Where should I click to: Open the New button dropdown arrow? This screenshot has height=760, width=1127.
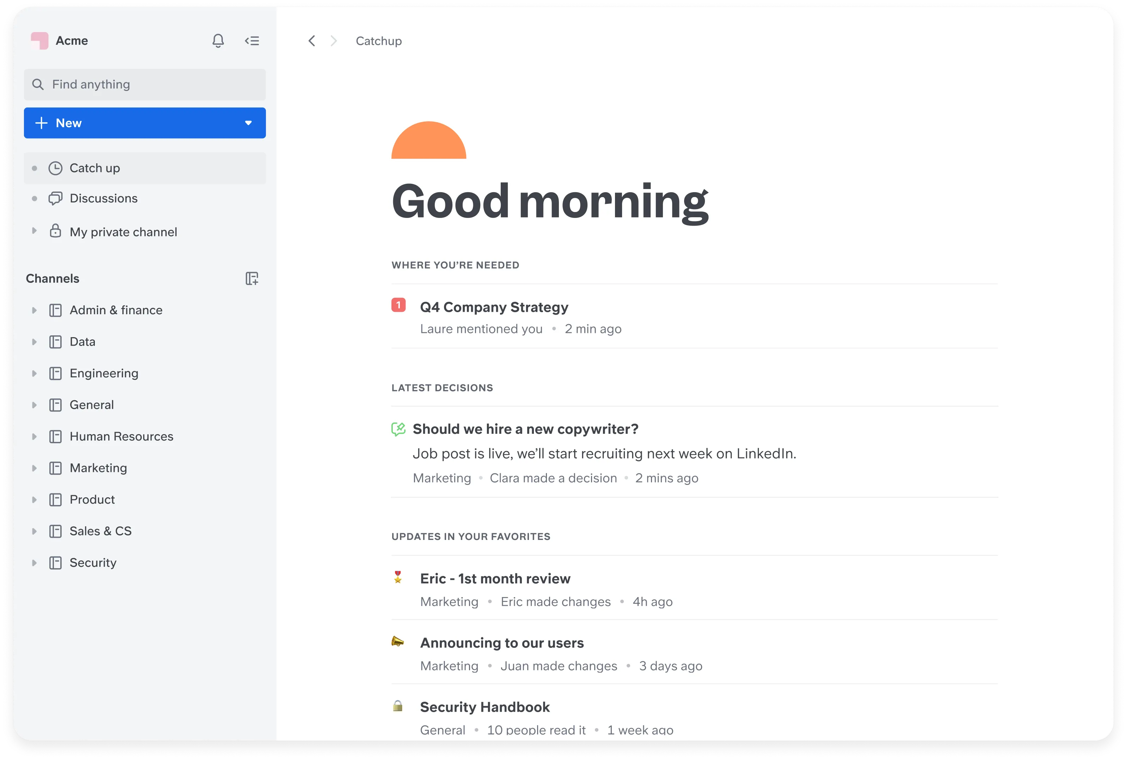tap(249, 123)
